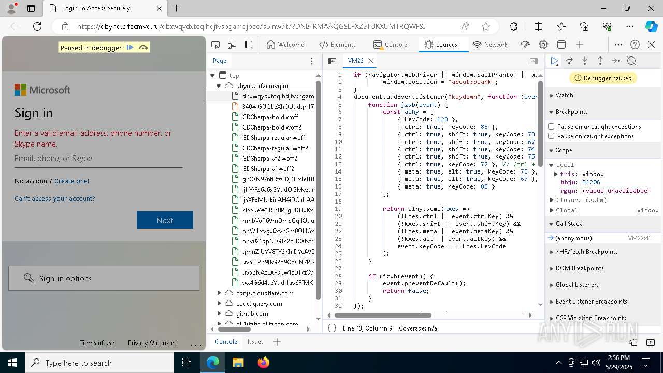Enable Pause on caught exceptions

pyautogui.click(x=552, y=136)
